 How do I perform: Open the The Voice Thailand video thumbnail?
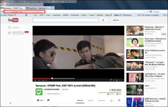[135, 78]
